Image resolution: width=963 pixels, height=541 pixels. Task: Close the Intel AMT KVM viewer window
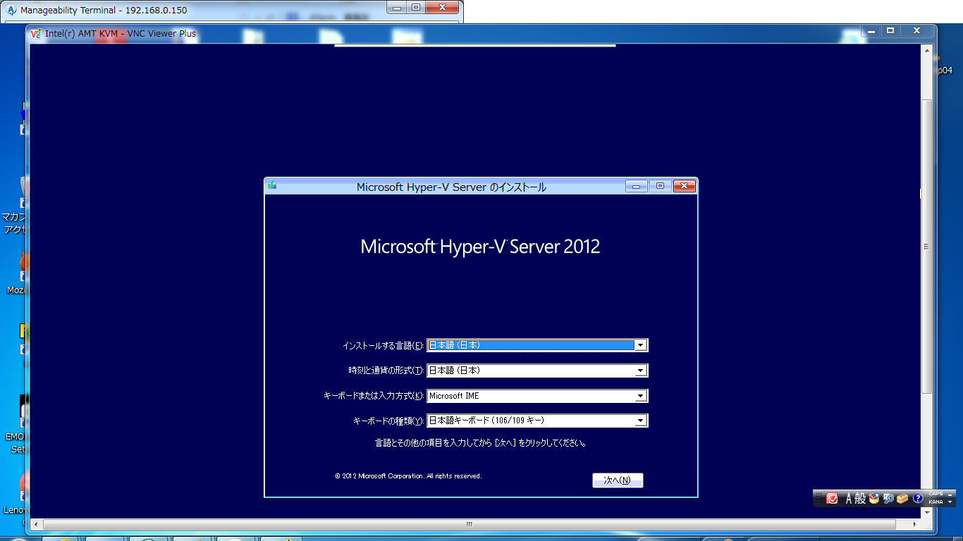tap(916, 31)
